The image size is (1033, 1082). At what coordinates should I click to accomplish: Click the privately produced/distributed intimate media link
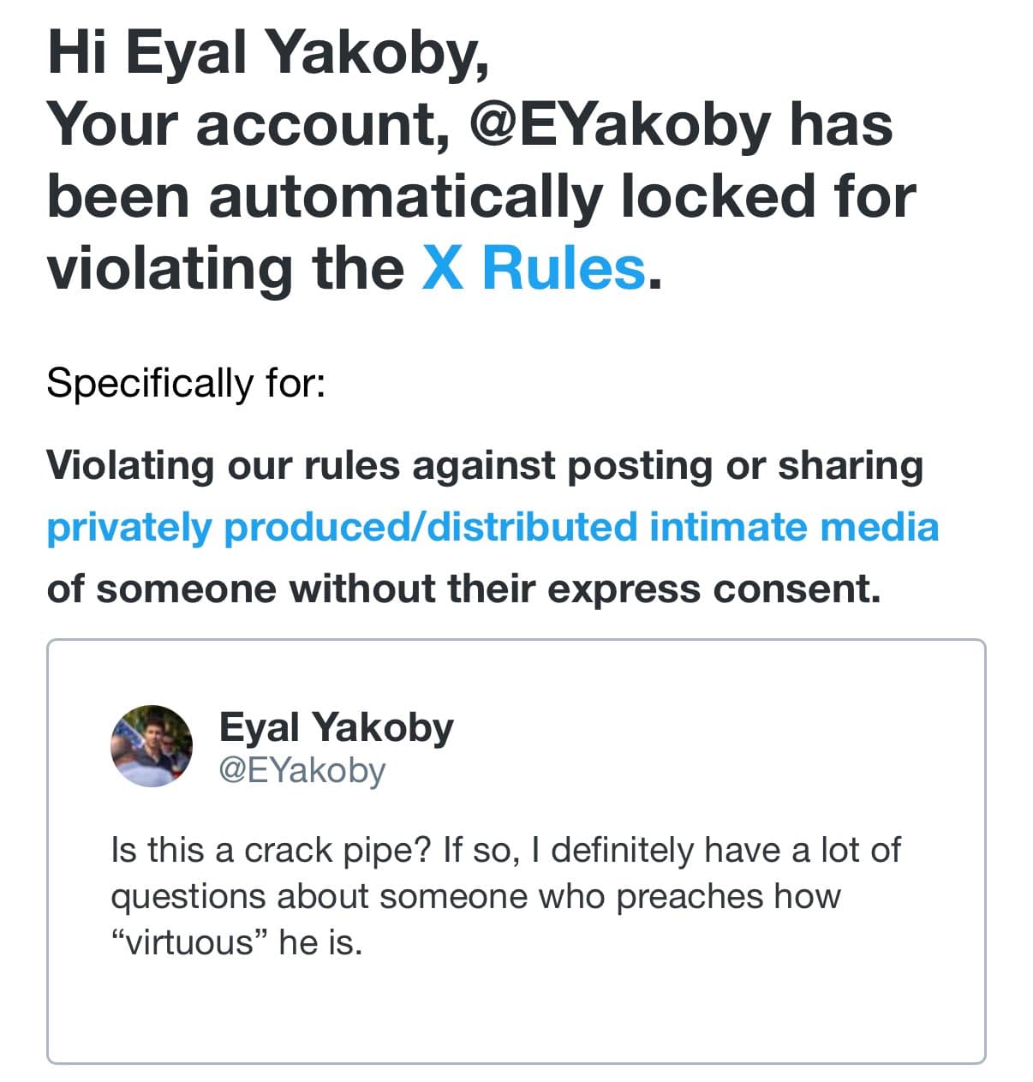coord(493,527)
